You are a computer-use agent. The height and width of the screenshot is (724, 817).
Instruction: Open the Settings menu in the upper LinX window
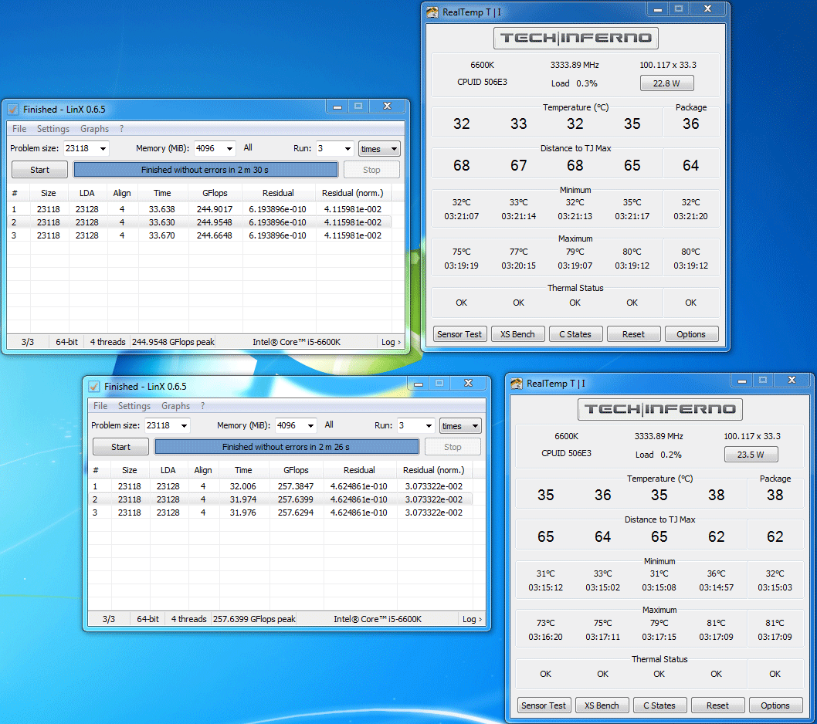pyautogui.click(x=53, y=129)
